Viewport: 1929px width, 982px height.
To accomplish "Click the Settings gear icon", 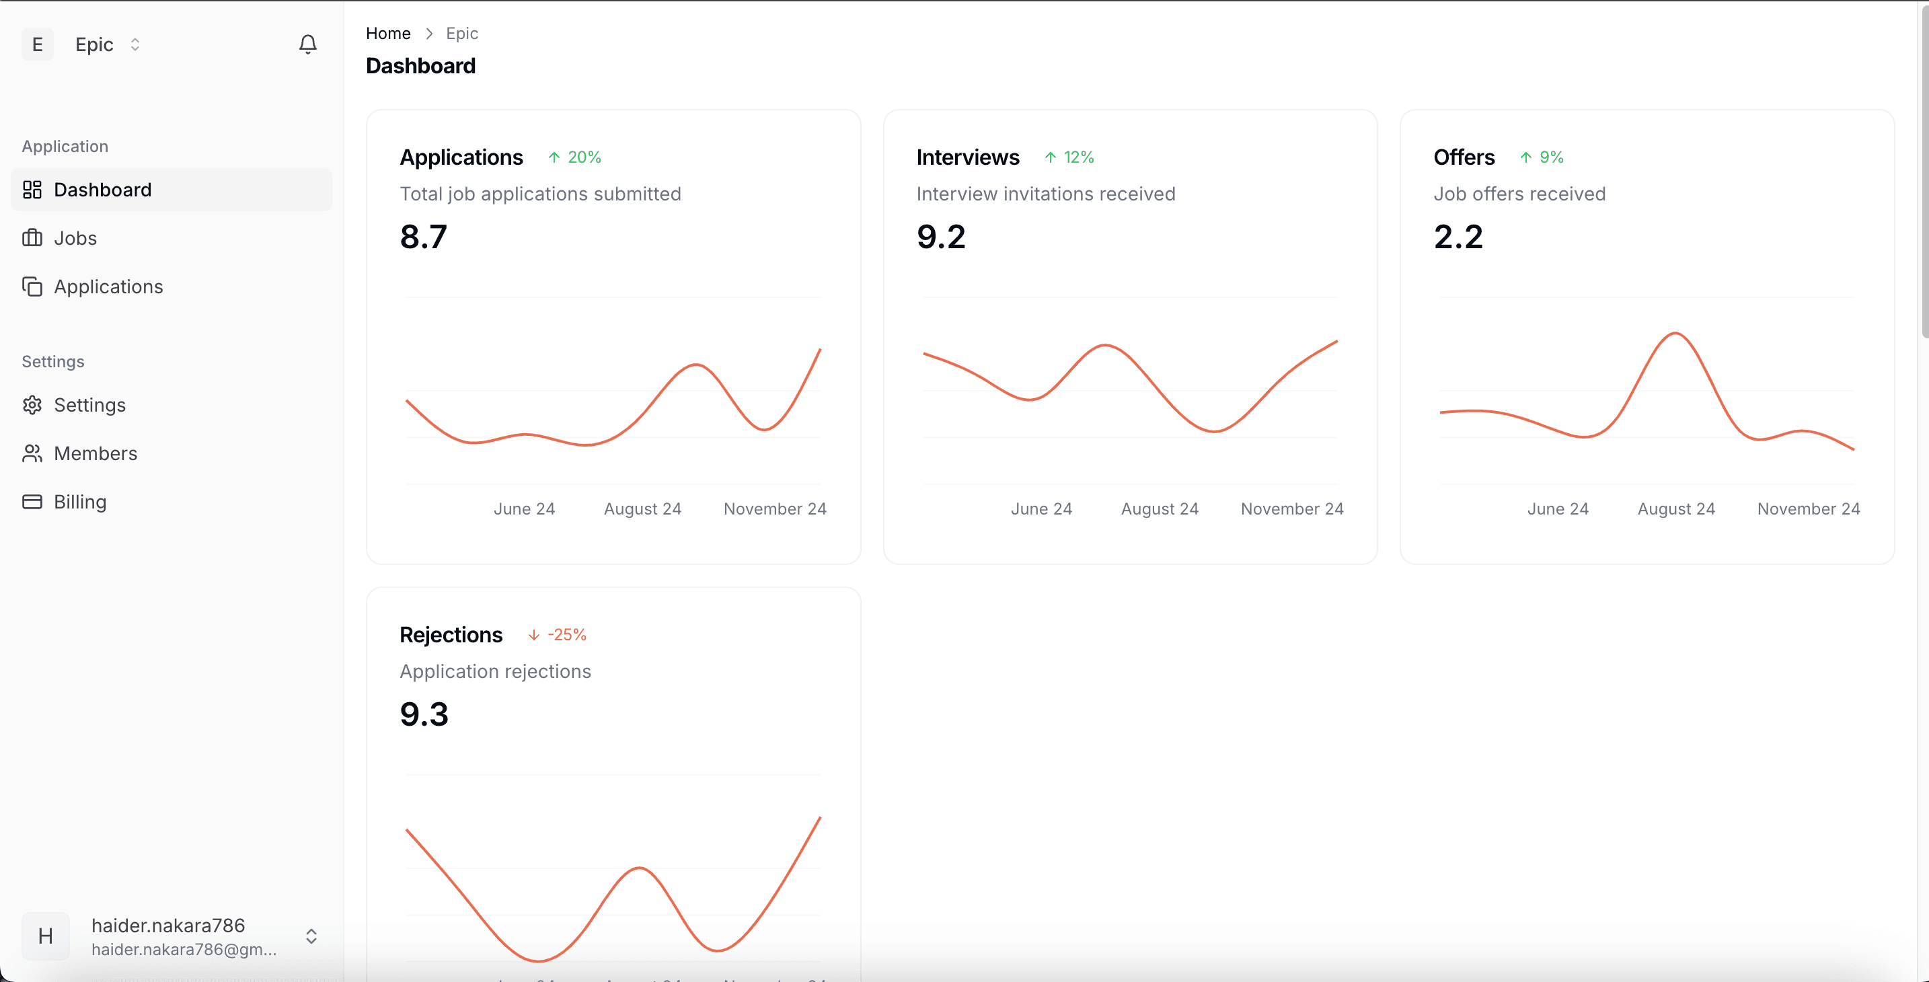I will [x=32, y=404].
